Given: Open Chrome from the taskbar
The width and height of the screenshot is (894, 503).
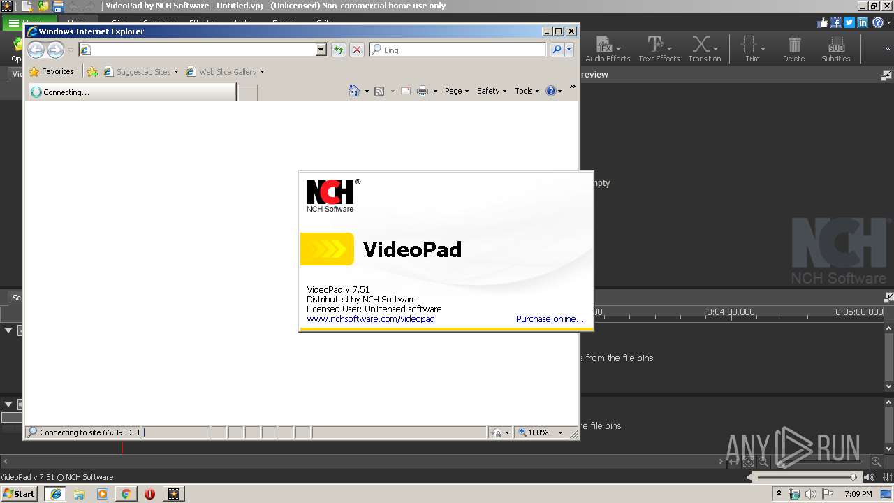Looking at the screenshot, I should tap(126, 494).
